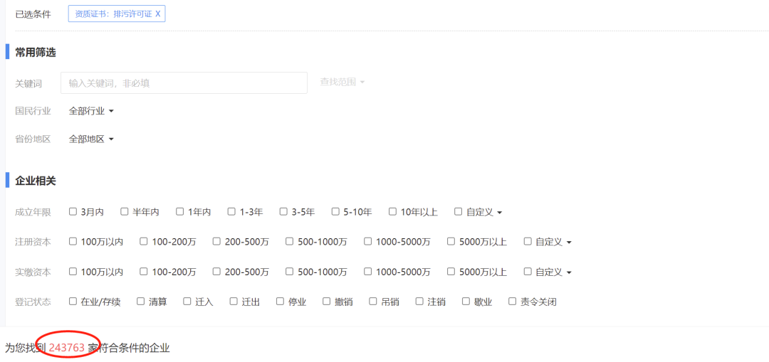Check 注销 registration status

click(x=419, y=302)
